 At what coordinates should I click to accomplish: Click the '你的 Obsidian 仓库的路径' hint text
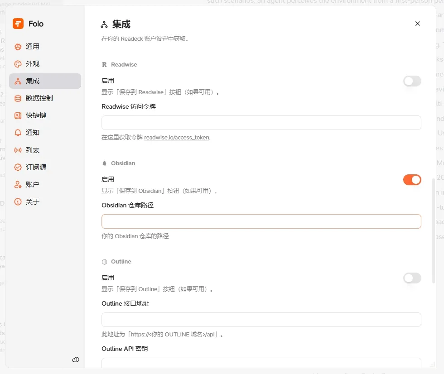click(x=135, y=236)
